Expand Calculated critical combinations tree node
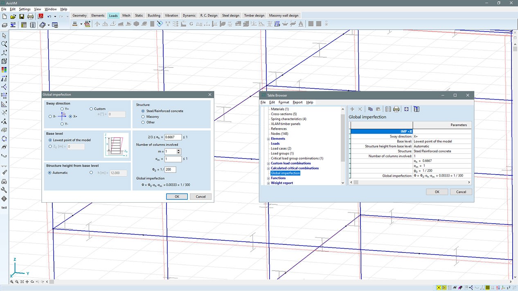 268,168
